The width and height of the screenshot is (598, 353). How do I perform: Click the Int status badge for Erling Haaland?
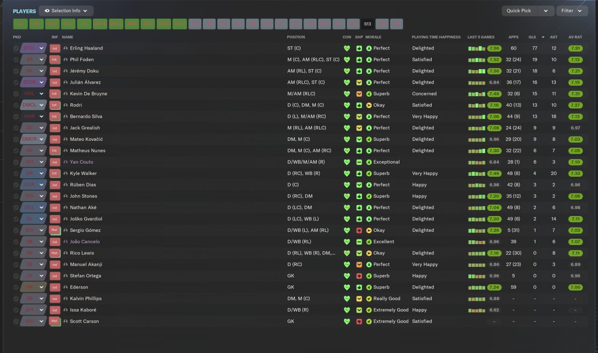[x=55, y=48]
